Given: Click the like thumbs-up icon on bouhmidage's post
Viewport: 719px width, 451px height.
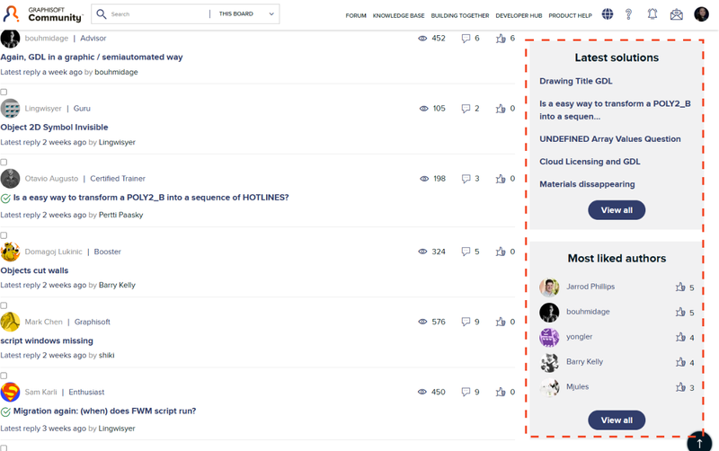Looking at the screenshot, I should (501, 39).
